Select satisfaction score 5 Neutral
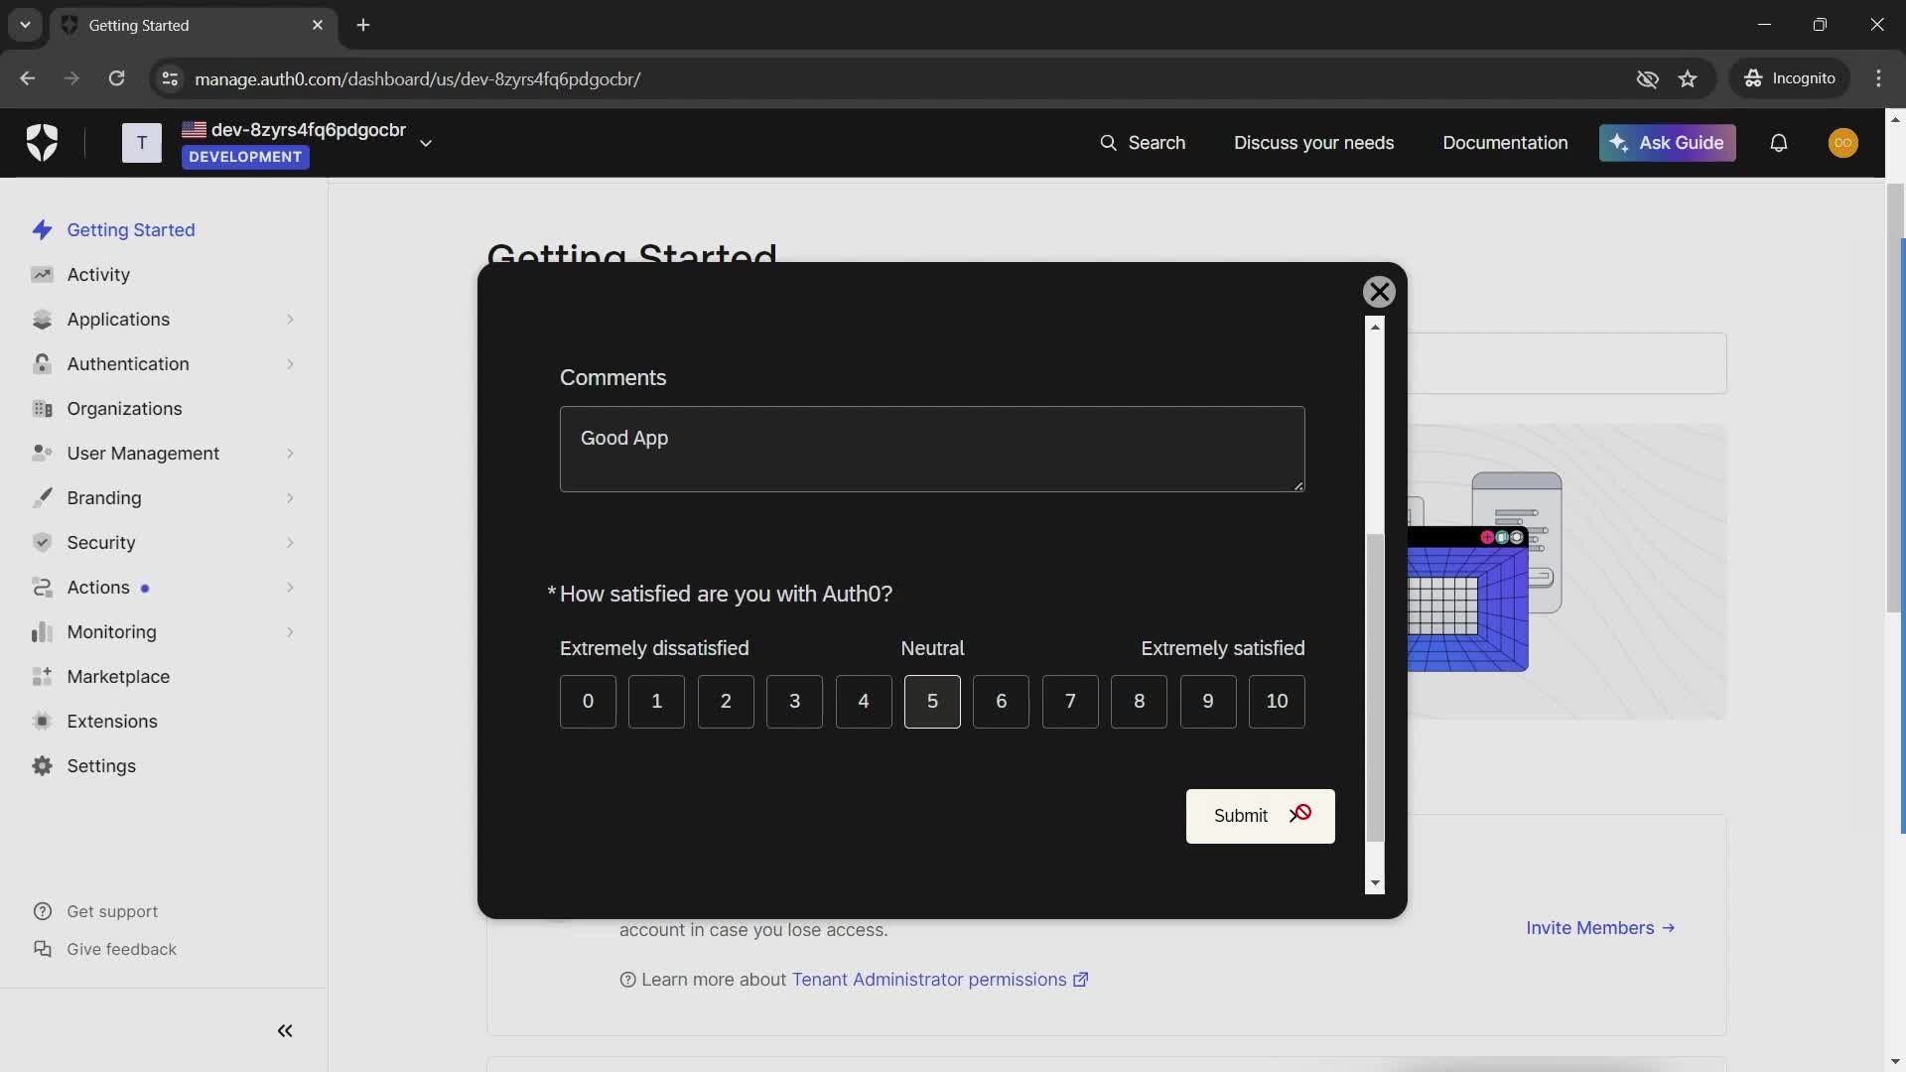This screenshot has height=1072, width=1906. coord(932,702)
